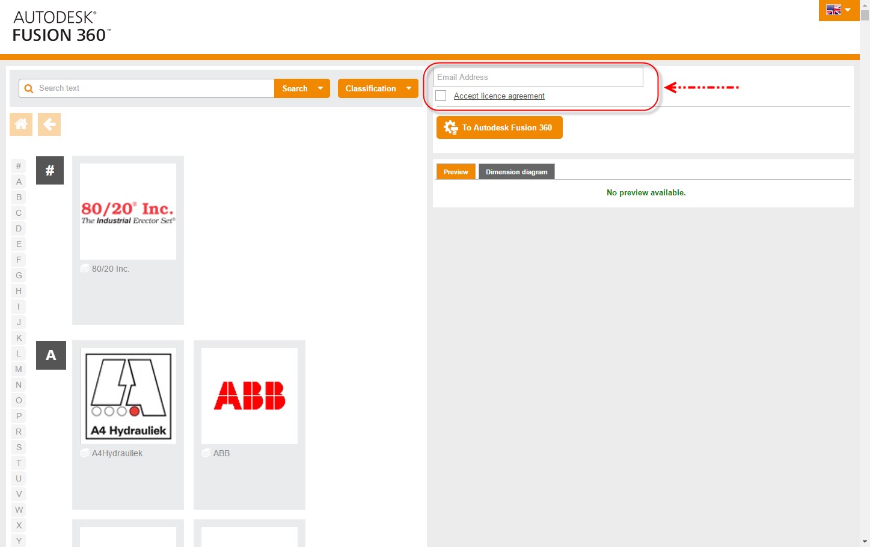Open the Accept licence agreement link
Image resolution: width=870 pixels, height=547 pixels.
click(x=499, y=96)
